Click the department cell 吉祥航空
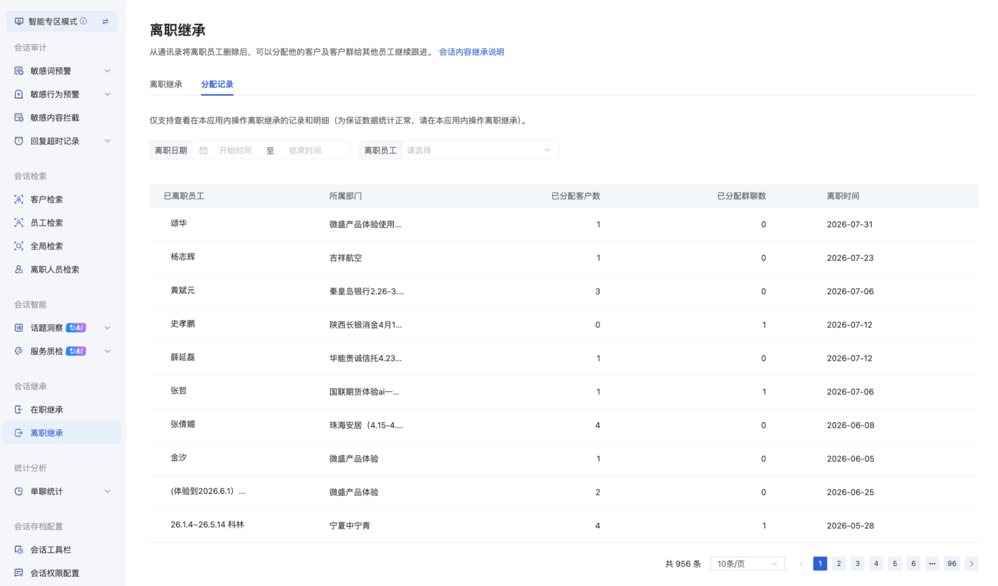Viewport: 998px width, 586px height. click(345, 258)
